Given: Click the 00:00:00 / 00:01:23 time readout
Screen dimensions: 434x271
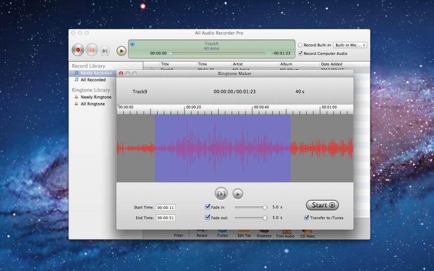Looking at the screenshot, I should 234,91.
